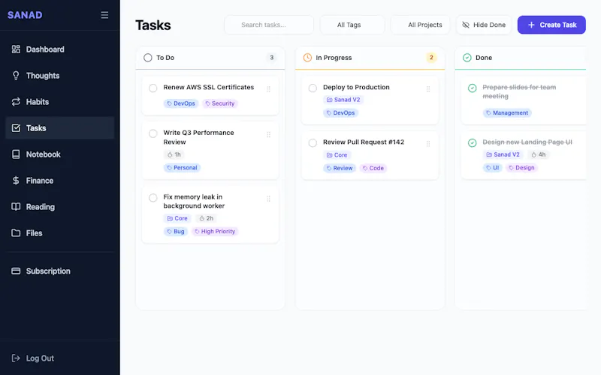Uncheck Prepare slides for team meeting
Screen dimensions: 601x375
point(473,88)
